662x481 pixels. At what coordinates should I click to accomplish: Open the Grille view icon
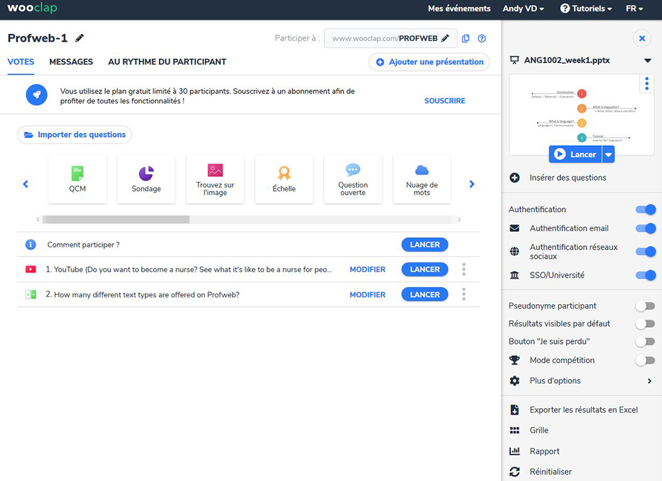pyautogui.click(x=514, y=430)
